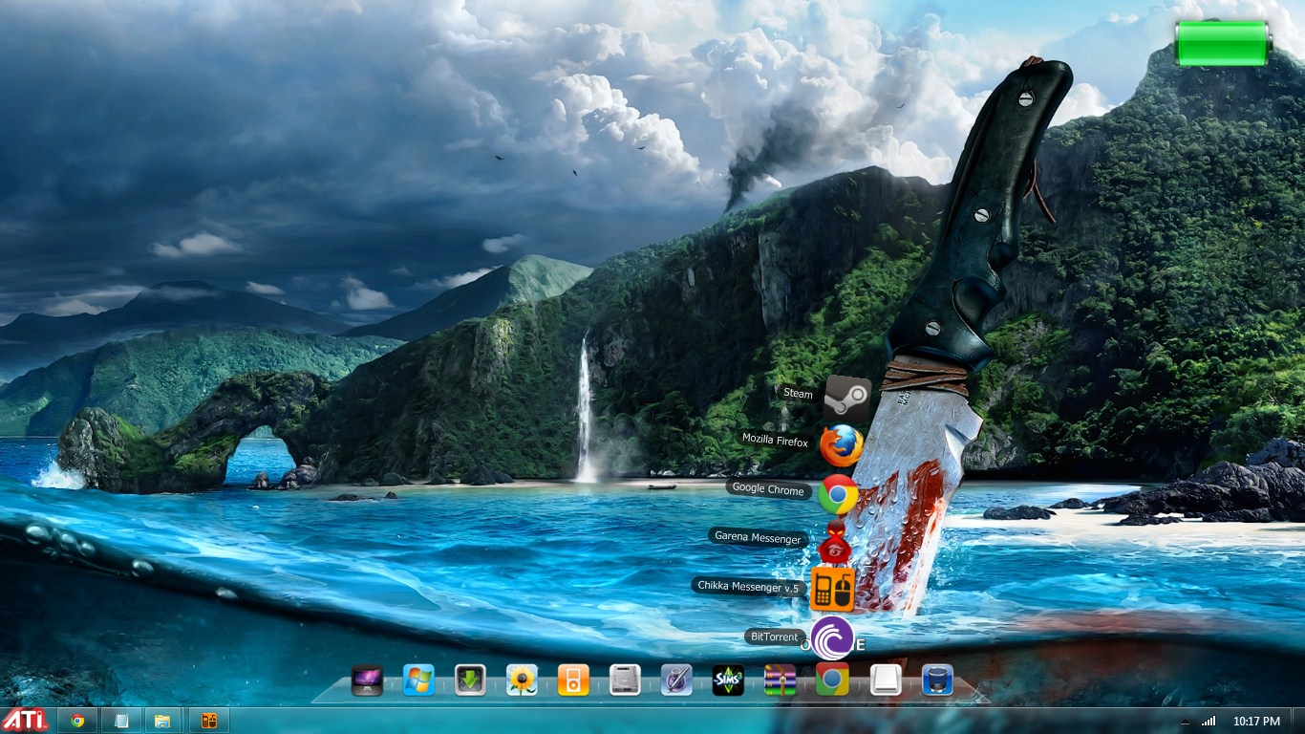Open the green download arrow dock icon
This screenshot has height=734, width=1305.
click(470, 680)
